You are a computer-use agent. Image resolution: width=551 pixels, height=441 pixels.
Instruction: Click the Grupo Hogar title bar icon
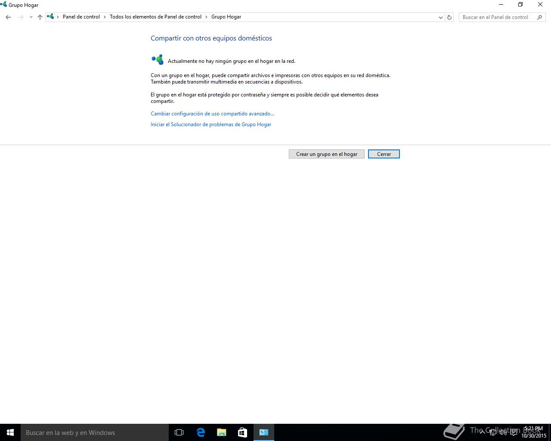[x=3, y=5]
